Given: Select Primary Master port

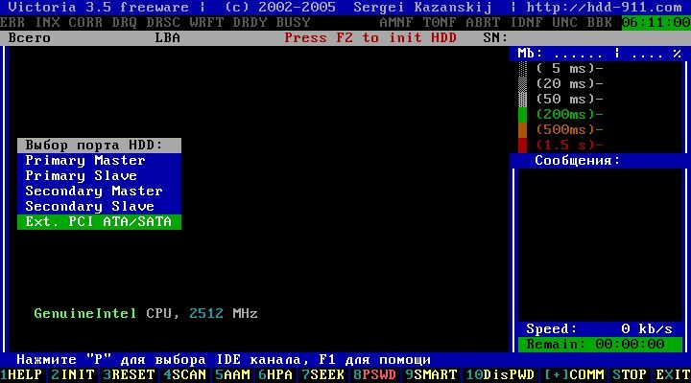Looking at the screenshot, I should [x=99, y=161].
